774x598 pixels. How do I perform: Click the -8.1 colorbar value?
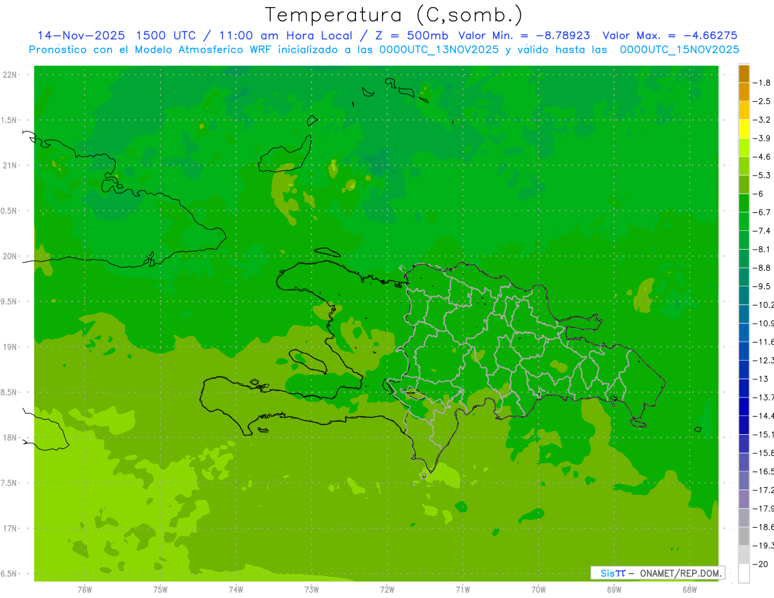pos(762,249)
